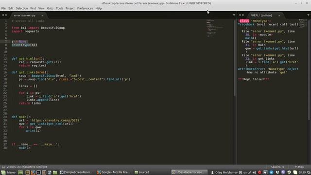Close the *REPL* [python] tab
Screen dimensions: 311x175
coord(279,16)
